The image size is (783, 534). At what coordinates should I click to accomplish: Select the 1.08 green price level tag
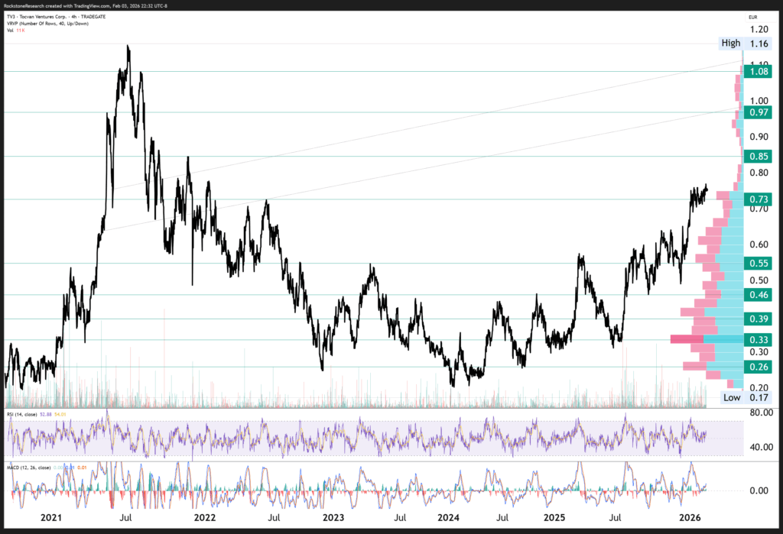[759, 71]
